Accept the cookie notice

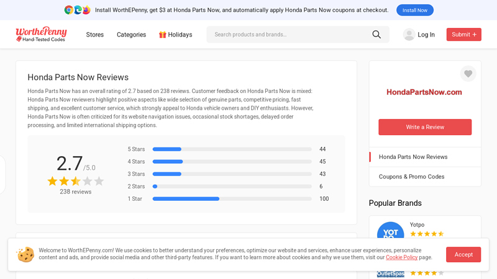(x=463, y=255)
